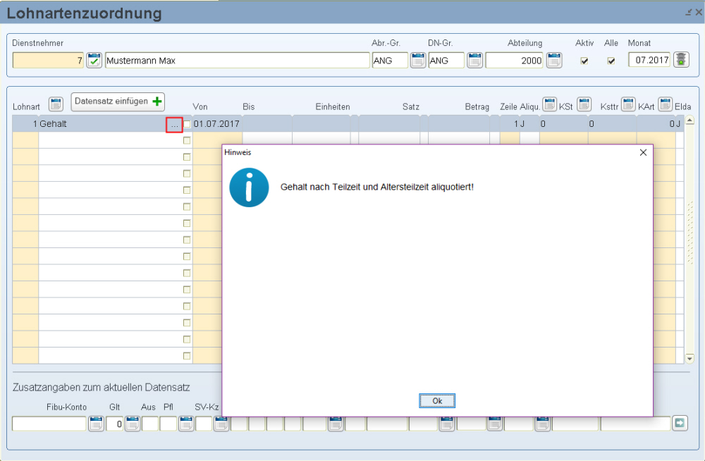Click the 'Satz' column header

tap(411, 107)
